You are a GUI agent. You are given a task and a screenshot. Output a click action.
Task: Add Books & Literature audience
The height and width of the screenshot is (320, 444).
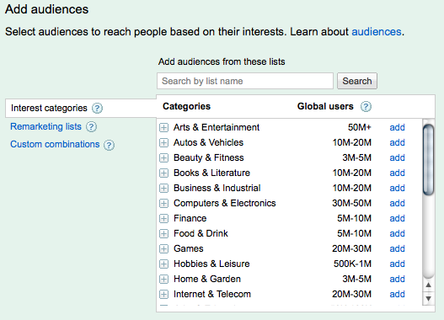click(x=397, y=173)
